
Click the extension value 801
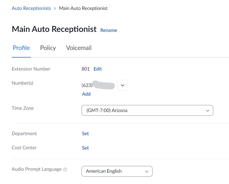click(86, 69)
